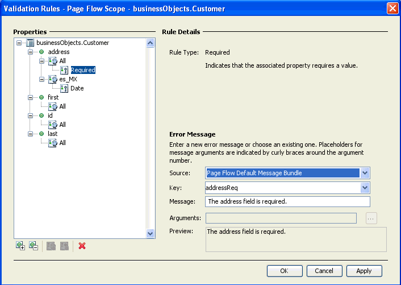Open the Source dropdown list
The image size is (401, 285).
(x=365, y=173)
